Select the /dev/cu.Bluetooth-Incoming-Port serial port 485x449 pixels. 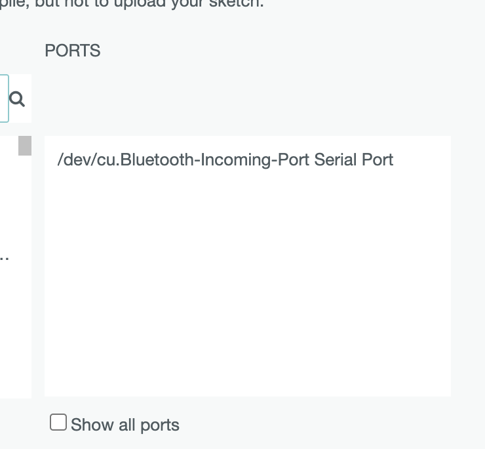[225, 160]
